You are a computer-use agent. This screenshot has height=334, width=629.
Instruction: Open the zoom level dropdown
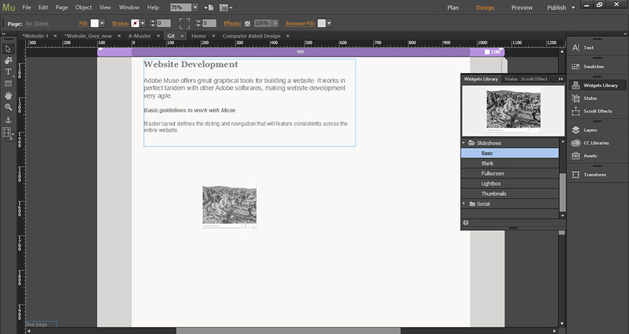[195, 7]
